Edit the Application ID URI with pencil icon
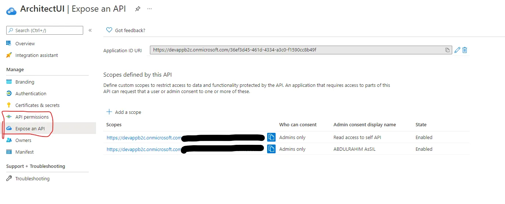This screenshot has width=505, height=204. (x=457, y=50)
